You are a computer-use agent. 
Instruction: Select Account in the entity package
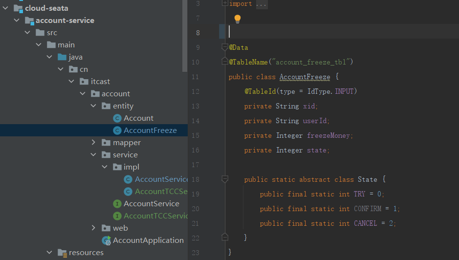pos(138,118)
